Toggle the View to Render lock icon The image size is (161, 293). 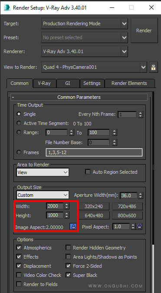pyautogui.click(x=153, y=67)
